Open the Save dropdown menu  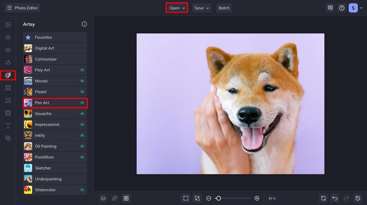click(x=201, y=8)
